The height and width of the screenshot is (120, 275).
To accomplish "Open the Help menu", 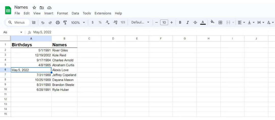I will (x=118, y=13).
